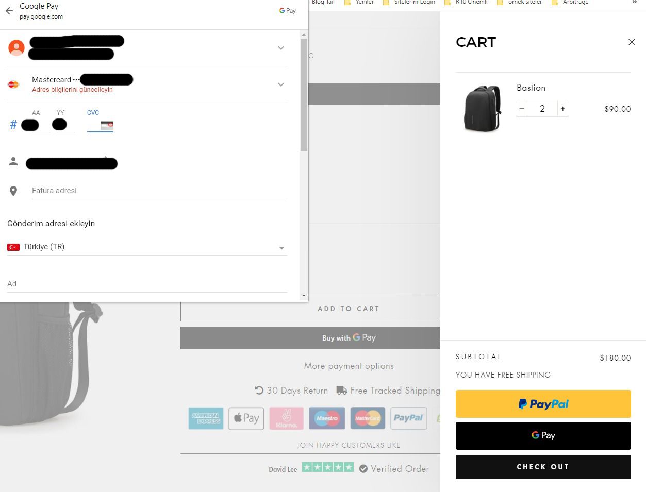Open the Yeniler bookmark folder

359,3
